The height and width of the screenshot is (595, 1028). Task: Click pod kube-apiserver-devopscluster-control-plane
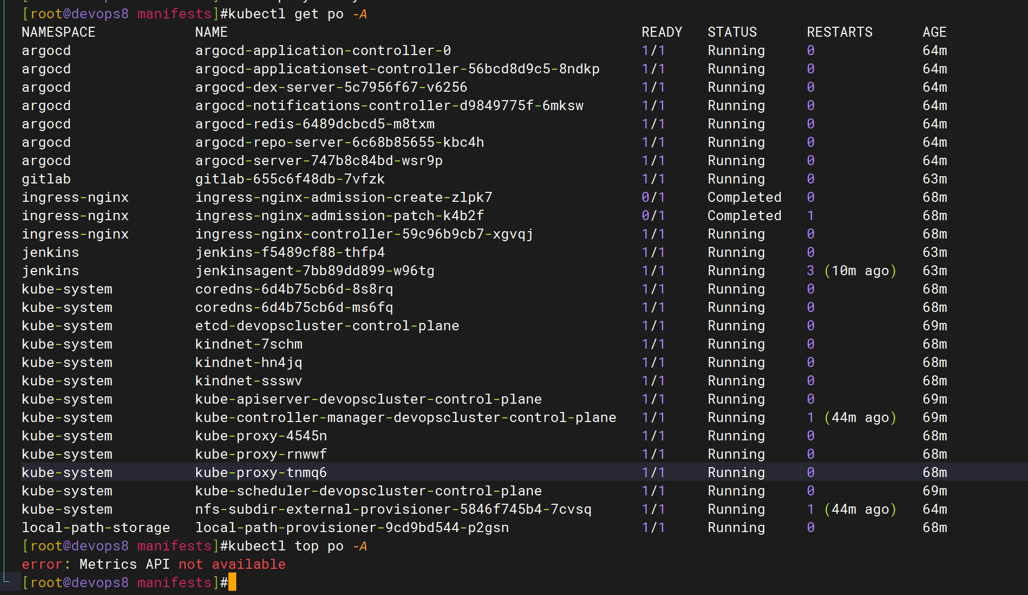[369, 399]
